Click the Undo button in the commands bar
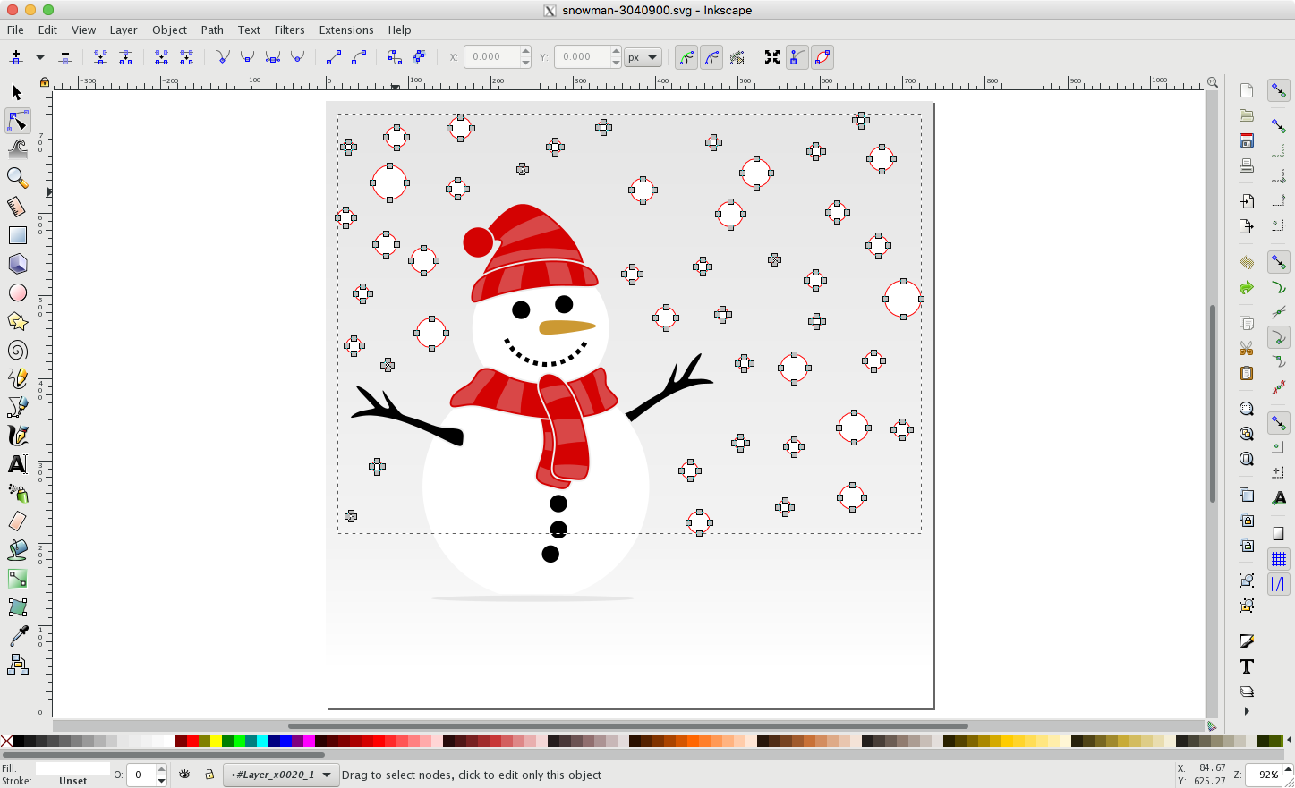 point(1246,263)
